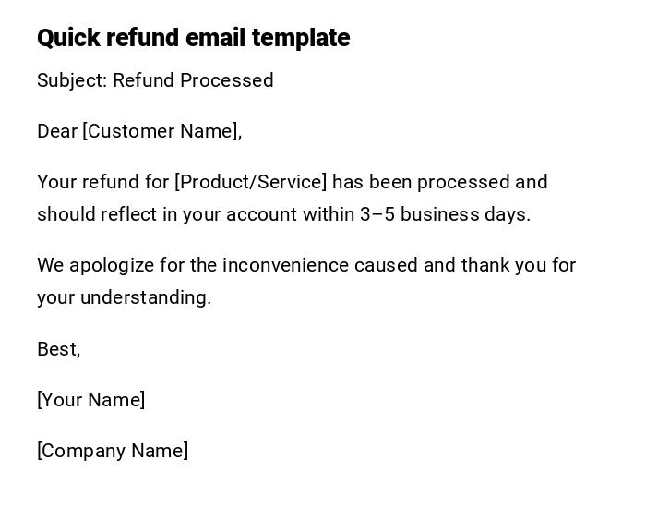This screenshot has height=508, width=646.
Task: Click the "Best," sign-off line
Action: pos(58,349)
